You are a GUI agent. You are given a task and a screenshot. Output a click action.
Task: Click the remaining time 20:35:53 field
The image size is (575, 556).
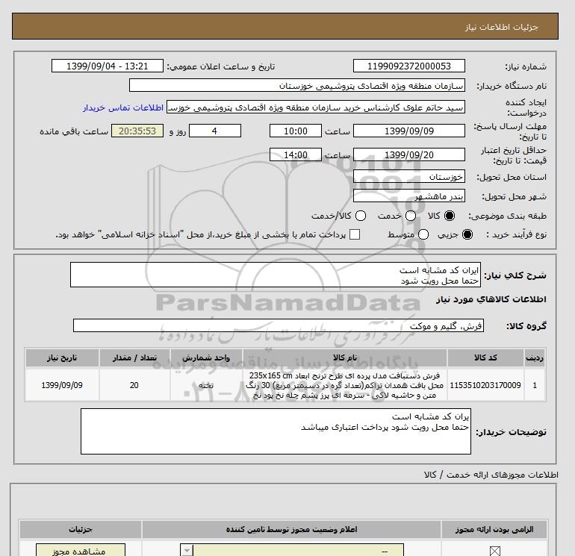pyautogui.click(x=137, y=131)
